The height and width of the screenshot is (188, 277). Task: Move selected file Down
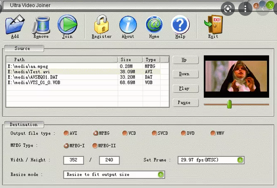pyautogui.click(x=185, y=74)
